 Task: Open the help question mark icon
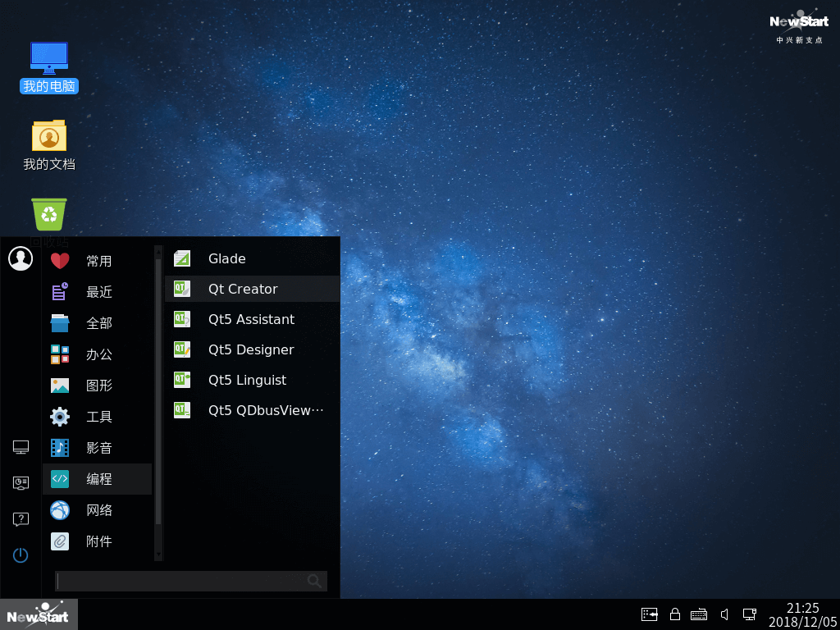[x=21, y=519]
